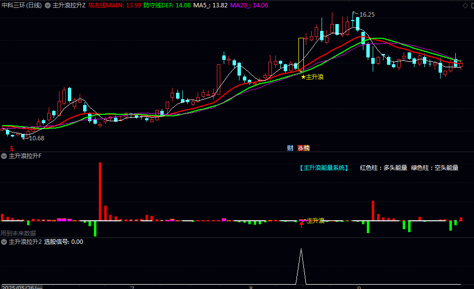Open the 财 badge under the candlesticks
474x289 pixels.
pyautogui.click(x=290, y=148)
